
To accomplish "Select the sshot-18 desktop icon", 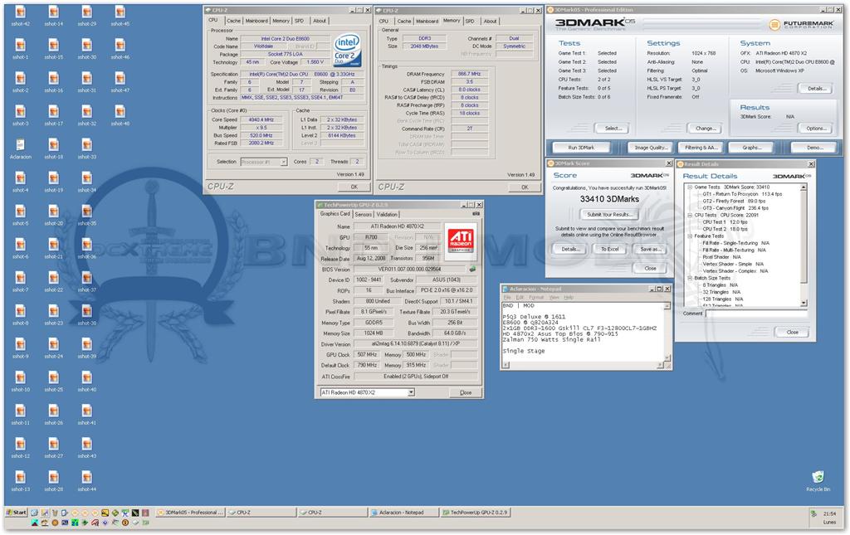I will (x=54, y=149).
